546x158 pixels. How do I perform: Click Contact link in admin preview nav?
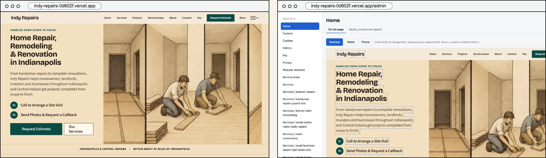pyautogui.click(x=512, y=54)
